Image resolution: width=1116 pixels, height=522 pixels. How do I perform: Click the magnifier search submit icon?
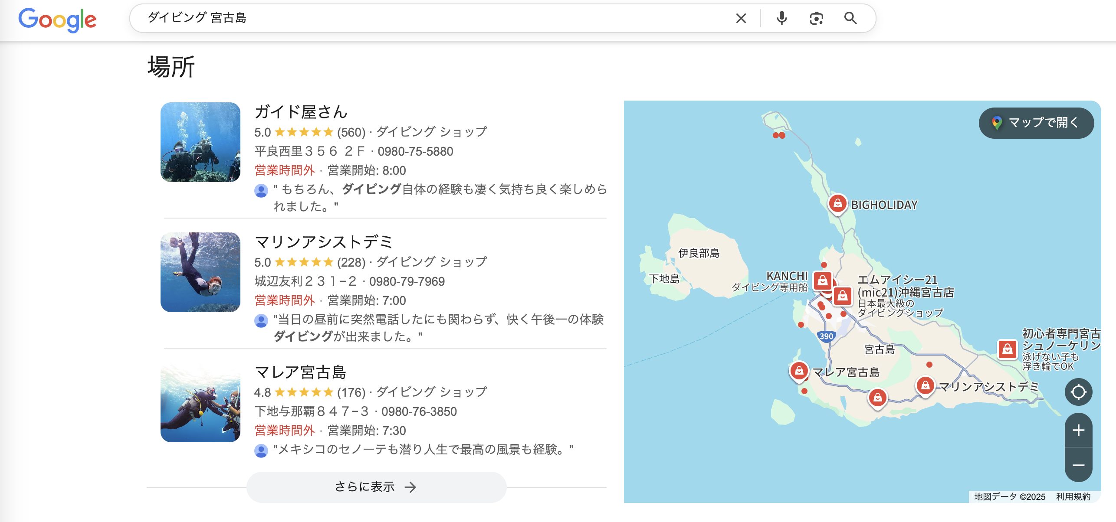click(x=850, y=18)
